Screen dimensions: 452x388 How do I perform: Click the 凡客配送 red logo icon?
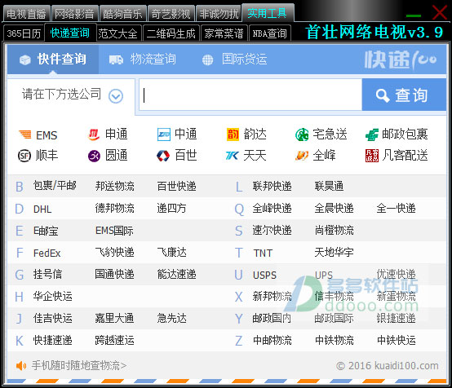pos(371,156)
